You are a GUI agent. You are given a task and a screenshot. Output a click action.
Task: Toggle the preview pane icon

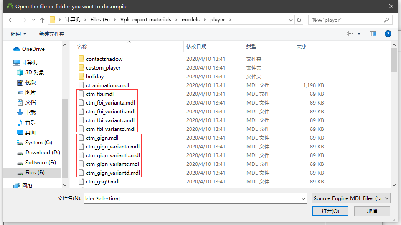(x=373, y=34)
